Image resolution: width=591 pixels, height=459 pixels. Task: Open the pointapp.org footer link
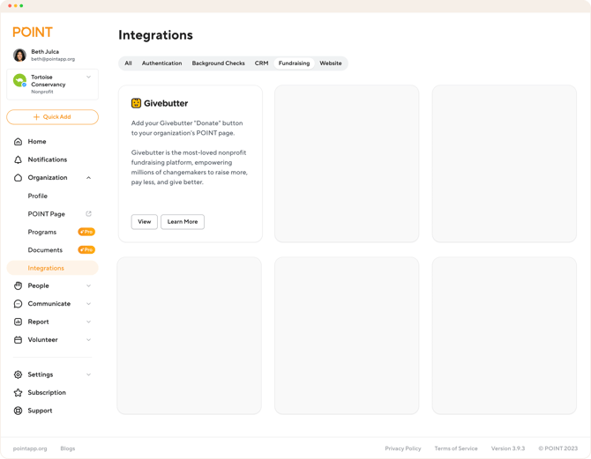(x=30, y=448)
